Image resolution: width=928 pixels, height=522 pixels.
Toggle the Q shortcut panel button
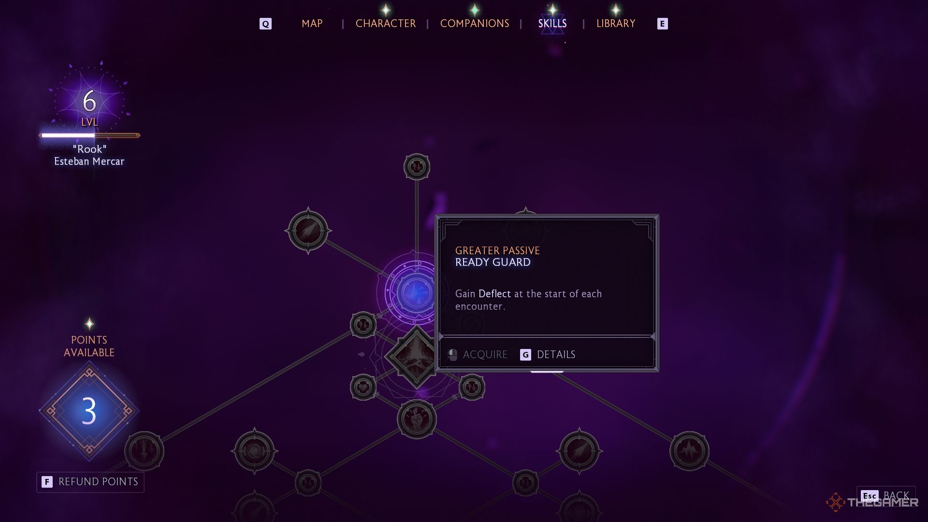(x=266, y=24)
